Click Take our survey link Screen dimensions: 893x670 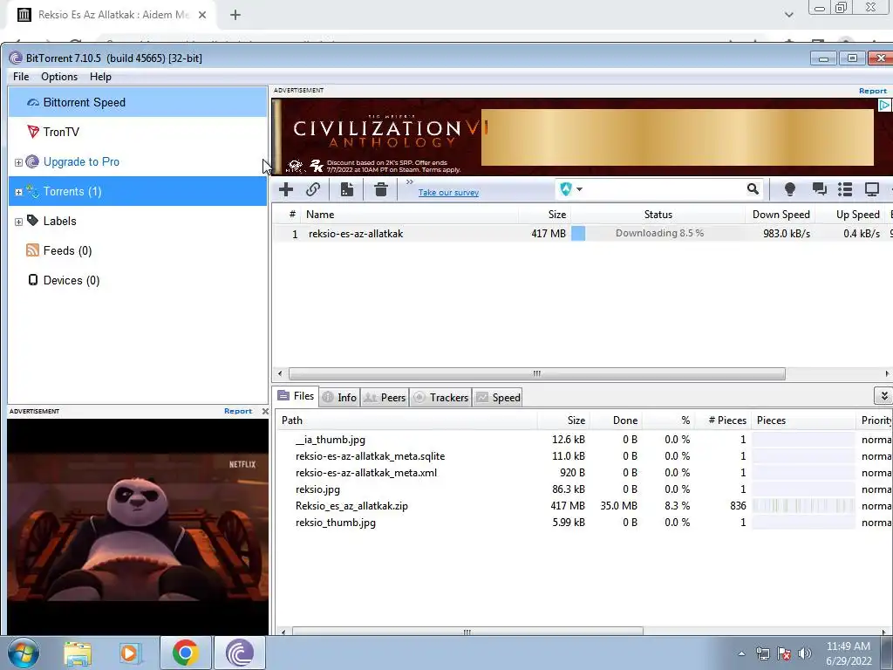(x=449, y=193)
